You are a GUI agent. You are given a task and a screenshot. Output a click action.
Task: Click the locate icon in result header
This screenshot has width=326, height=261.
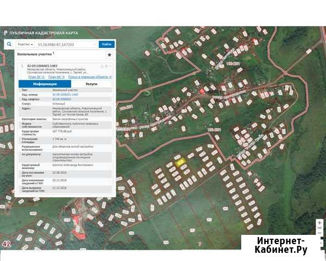[x=102, y=66]
